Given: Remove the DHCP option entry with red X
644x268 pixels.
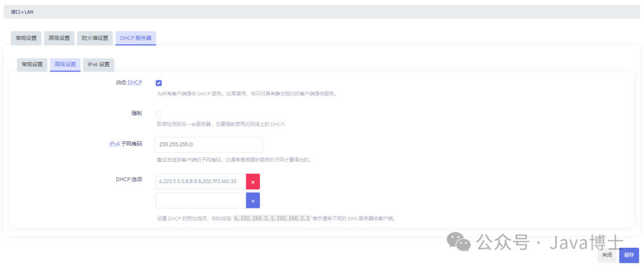Looking at the screenshot, I should click(253, 181).
